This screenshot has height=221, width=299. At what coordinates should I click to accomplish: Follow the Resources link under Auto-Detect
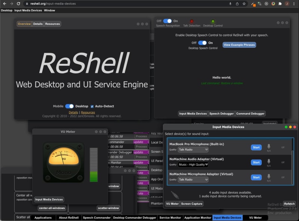[x=88, y=112]
